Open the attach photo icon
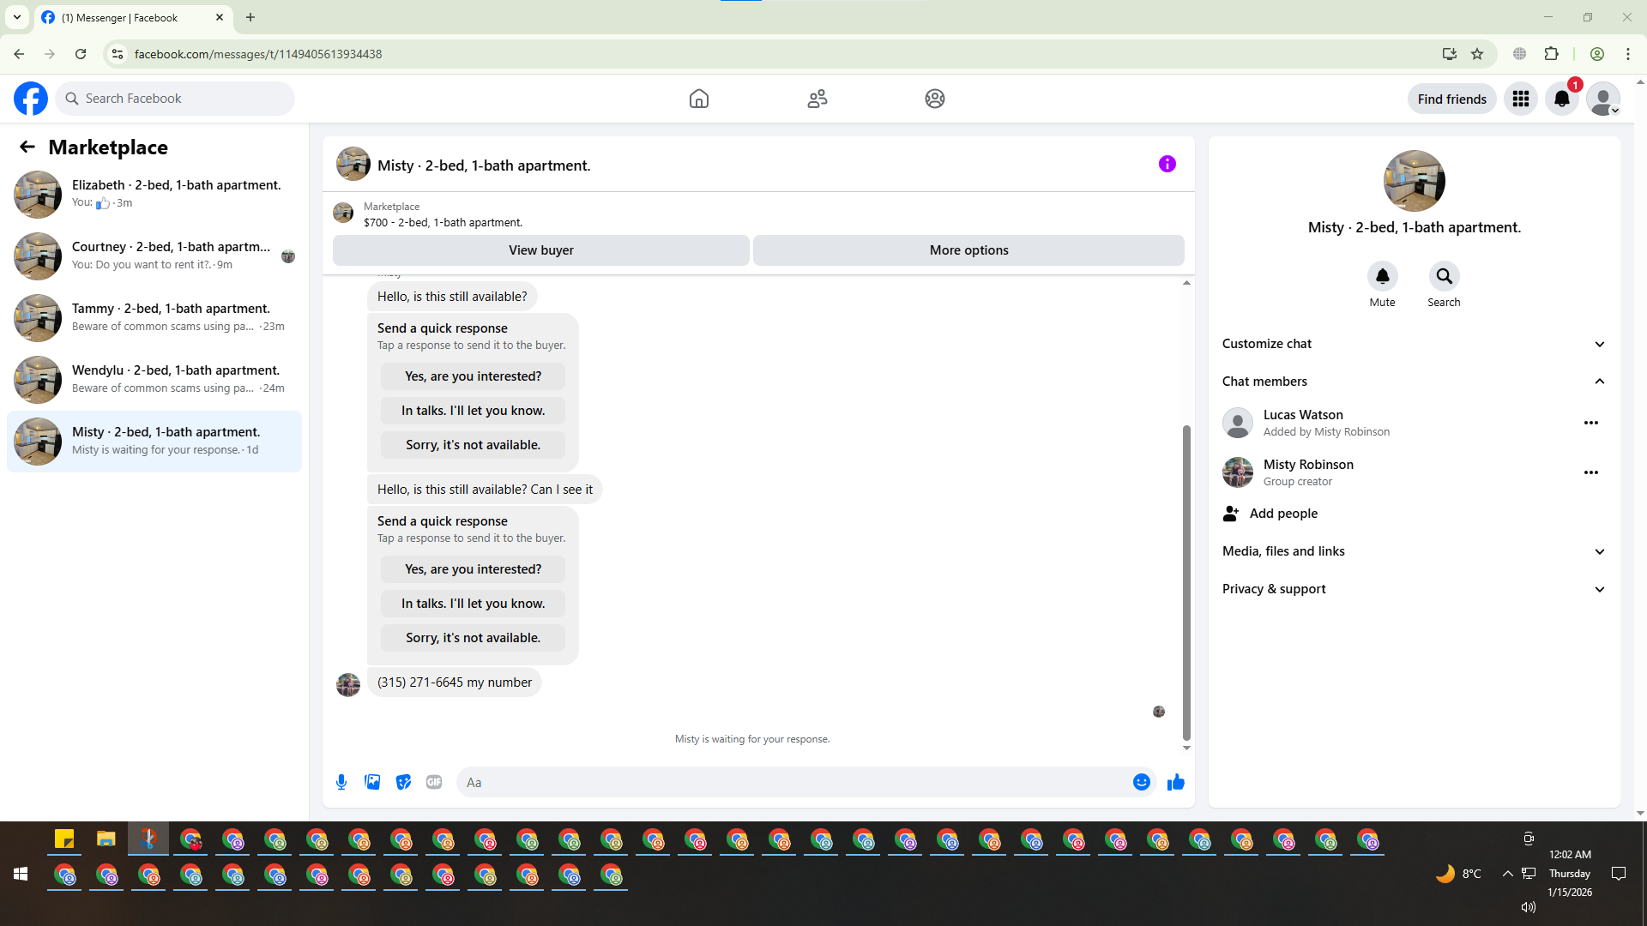 [372, 782]
